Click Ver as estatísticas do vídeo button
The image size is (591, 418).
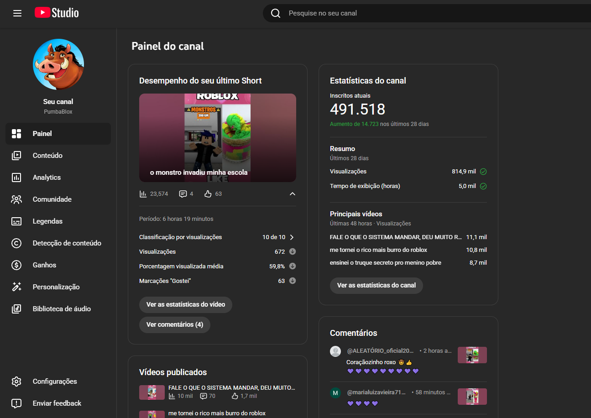click(185, 304)
